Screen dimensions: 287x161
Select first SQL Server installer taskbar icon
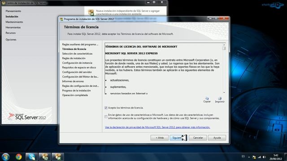point(45,157)
